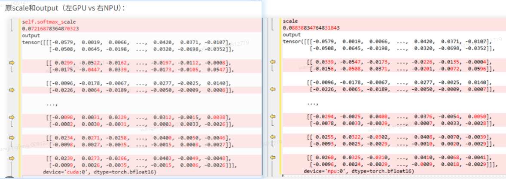Click the right pane arrow beside row 0.0255, 0.0322
506x179 pixels.
[273, 137]
